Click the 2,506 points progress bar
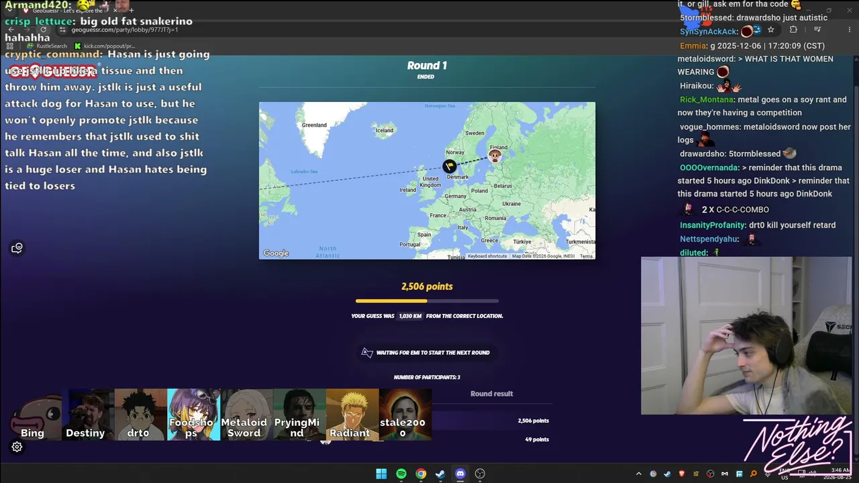This screenshot has height=483, width=859. point(427,301)
